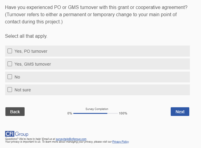Click the "No" option label text
Image resolution: width=201 pixels, height=148 pixels.
pos(17,77)
